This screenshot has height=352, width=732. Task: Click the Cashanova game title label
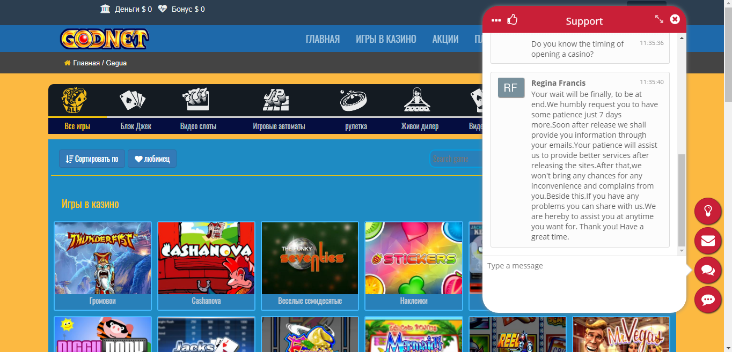point(206,301)
